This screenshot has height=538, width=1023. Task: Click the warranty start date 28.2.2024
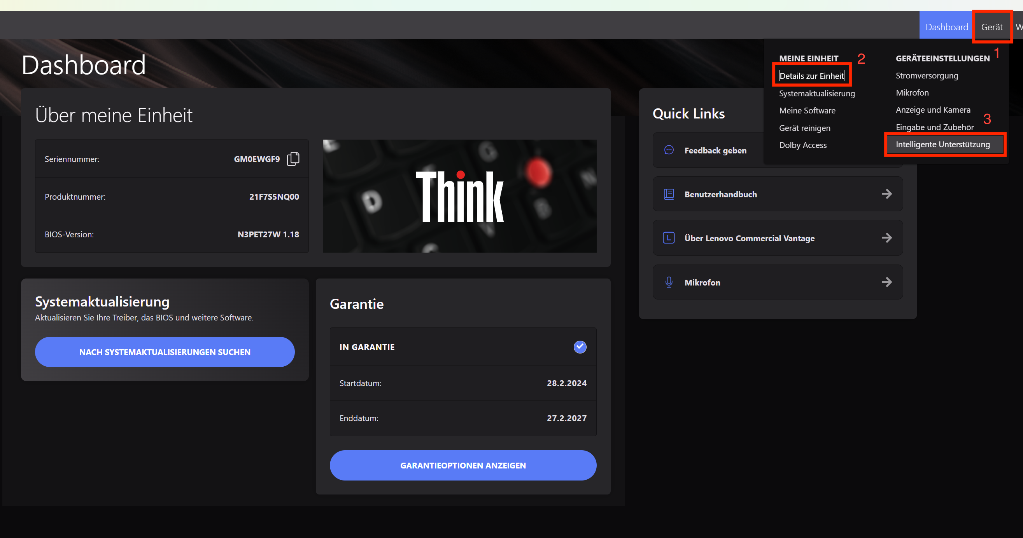pos(566,383)
